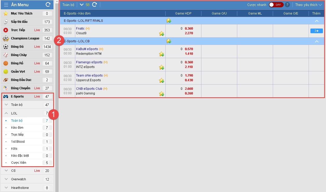Viewport: 326px width, 192px height.
Task: Favorite the KaBuM eSports vs Redemption W7M match
Action: [161, 54]
